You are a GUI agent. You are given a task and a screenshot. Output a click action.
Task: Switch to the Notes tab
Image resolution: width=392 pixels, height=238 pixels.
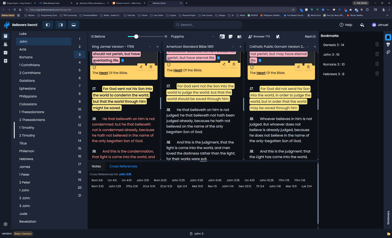click(x=96, y=166)
